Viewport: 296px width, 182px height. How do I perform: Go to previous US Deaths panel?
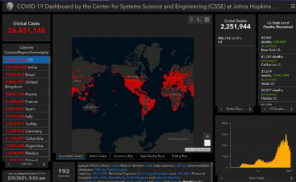(265, 109)
